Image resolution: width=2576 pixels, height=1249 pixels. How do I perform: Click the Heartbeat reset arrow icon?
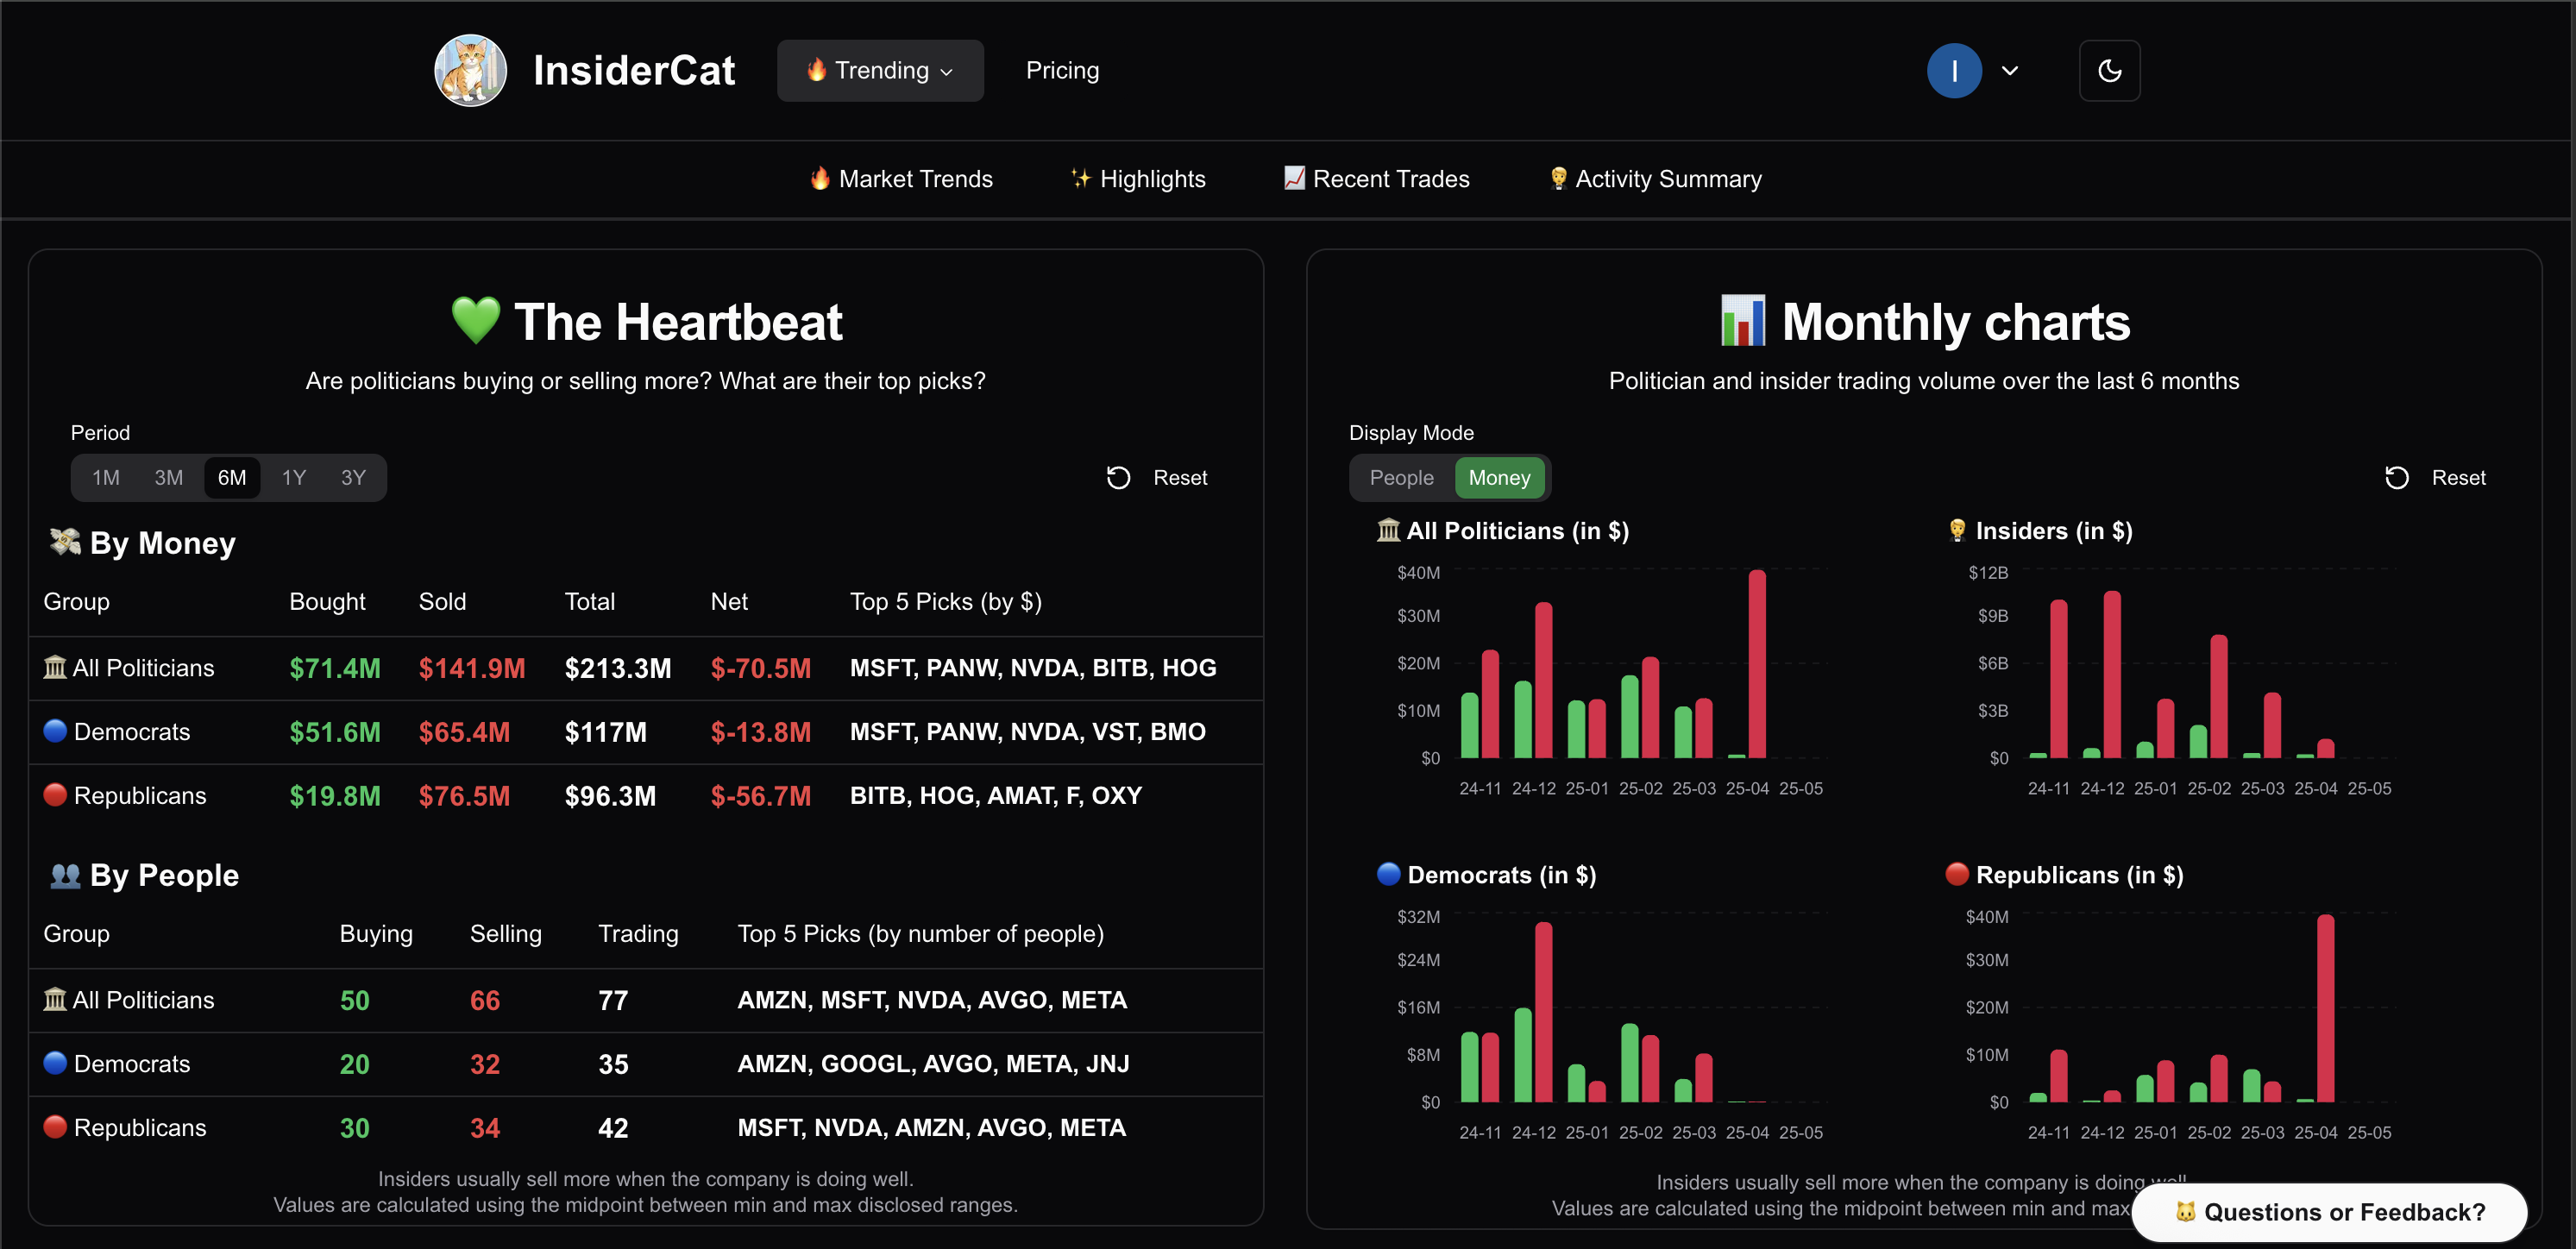(x=1118, y=478)
